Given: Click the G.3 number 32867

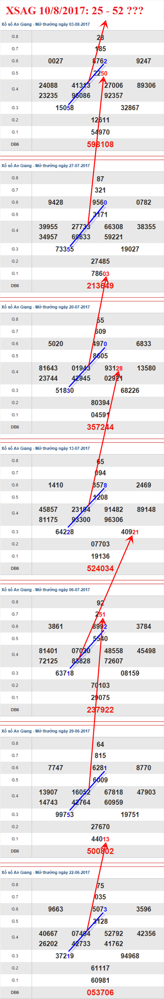Looking at the screenshot, I should [130, 108].
